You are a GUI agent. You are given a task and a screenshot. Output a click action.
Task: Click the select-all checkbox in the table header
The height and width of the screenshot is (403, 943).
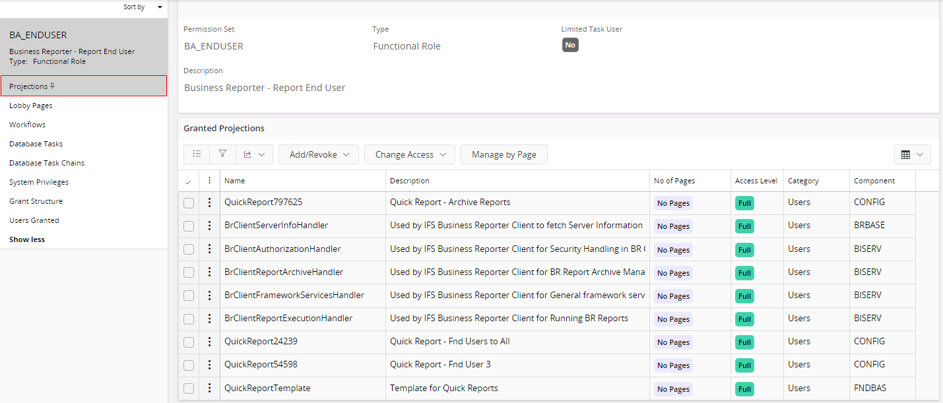point(189,180)
